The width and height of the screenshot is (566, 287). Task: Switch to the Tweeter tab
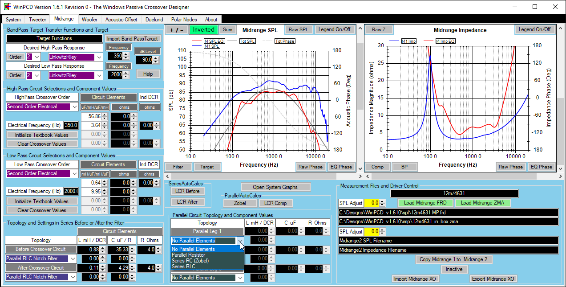tap(37, 20)
